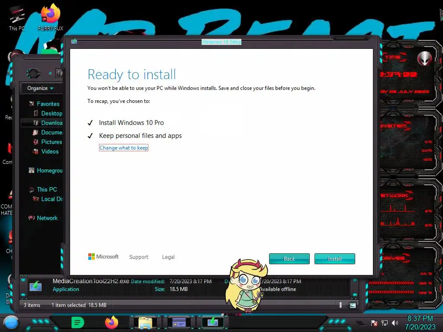Switch Explorer to large icons view
443x332 pixels.
pos(353,305)
